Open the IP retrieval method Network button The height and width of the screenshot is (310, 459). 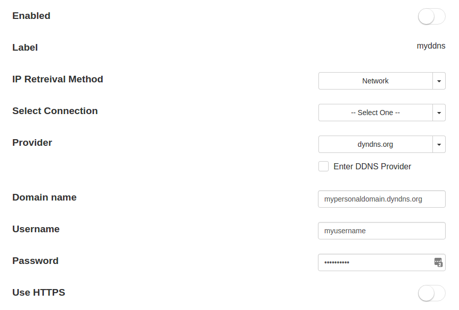click(x=375, y=81)
